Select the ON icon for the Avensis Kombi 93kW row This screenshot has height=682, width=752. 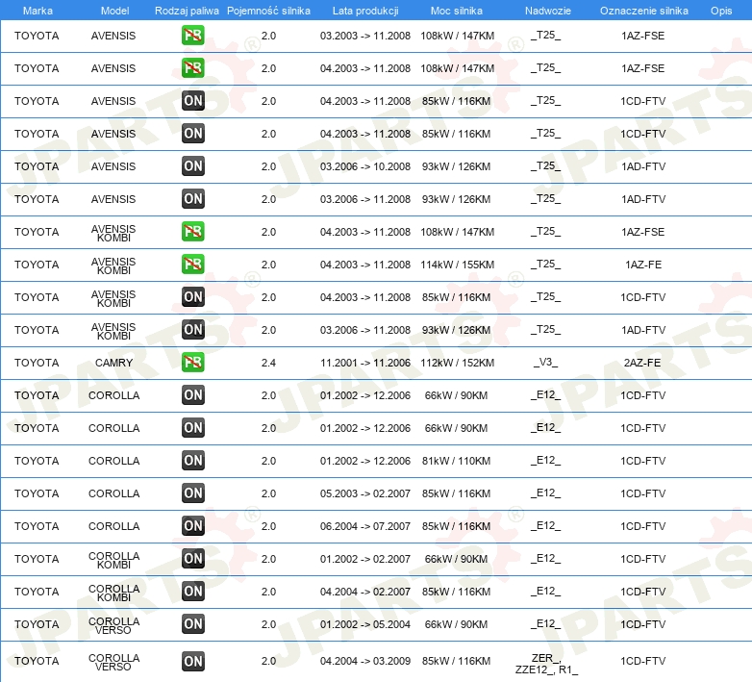(192, 330)
